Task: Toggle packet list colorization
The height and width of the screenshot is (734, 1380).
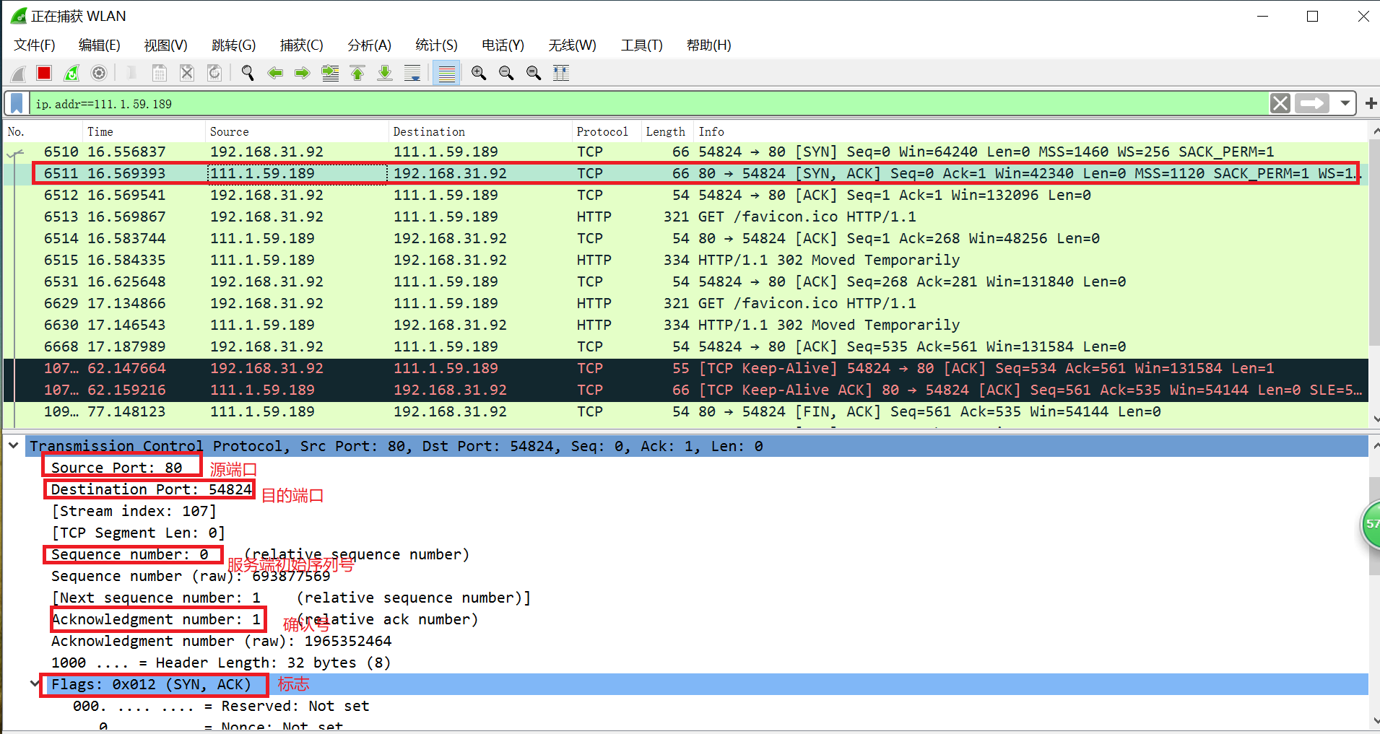Action: click(446, 73)
